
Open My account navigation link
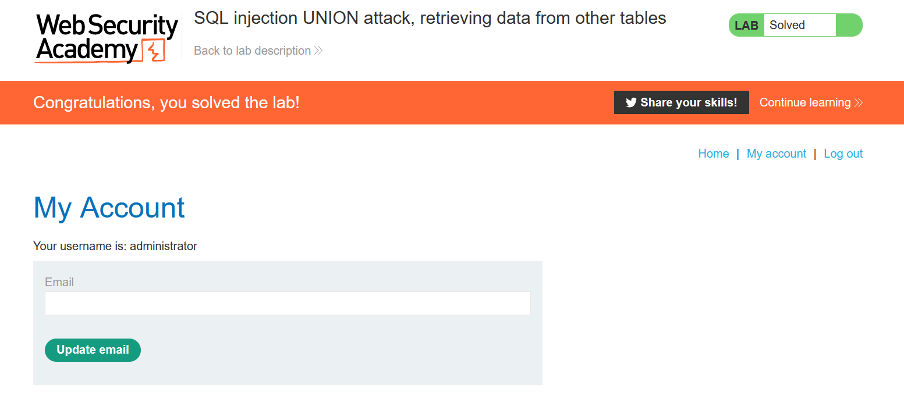pos(777,154)
